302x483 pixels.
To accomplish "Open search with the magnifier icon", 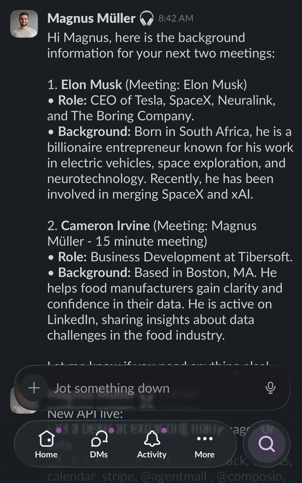I will point(266,444).
